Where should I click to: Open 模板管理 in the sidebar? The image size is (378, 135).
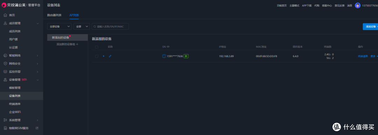(x=15, y=88)
